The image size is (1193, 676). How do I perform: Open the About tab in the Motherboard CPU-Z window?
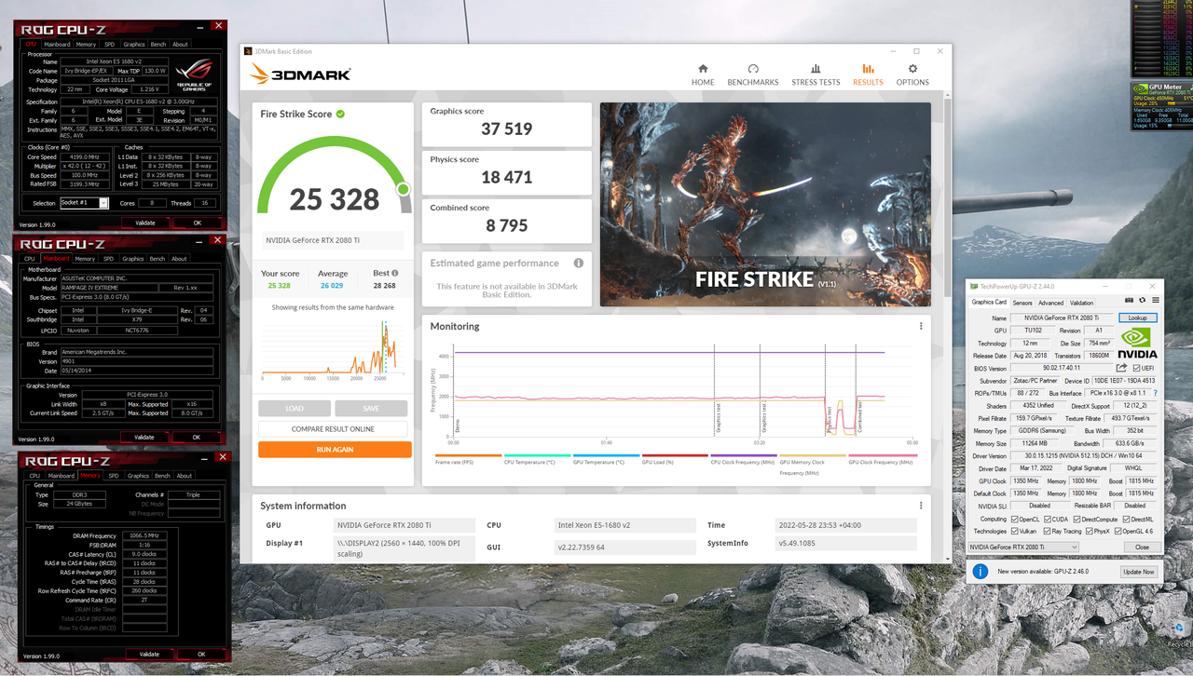179,259
